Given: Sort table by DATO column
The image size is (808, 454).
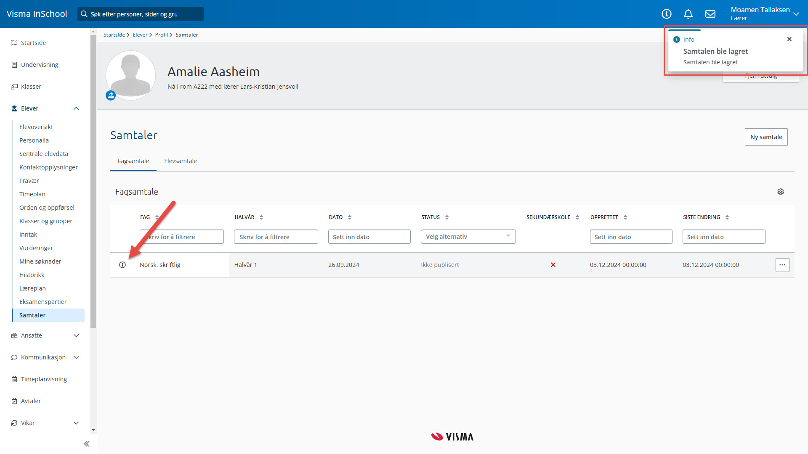Looking at the screenshot, I should click(x=350, y=217).
